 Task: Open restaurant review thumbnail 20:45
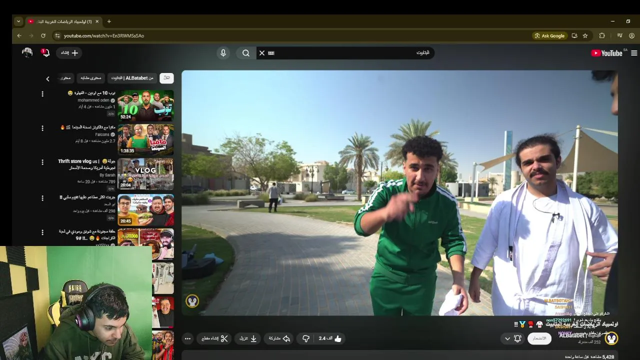[145, 210]
